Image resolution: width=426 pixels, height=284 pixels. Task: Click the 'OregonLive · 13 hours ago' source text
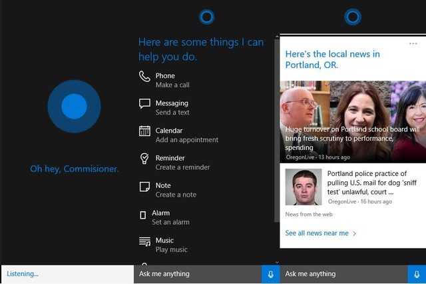point(318,157)
